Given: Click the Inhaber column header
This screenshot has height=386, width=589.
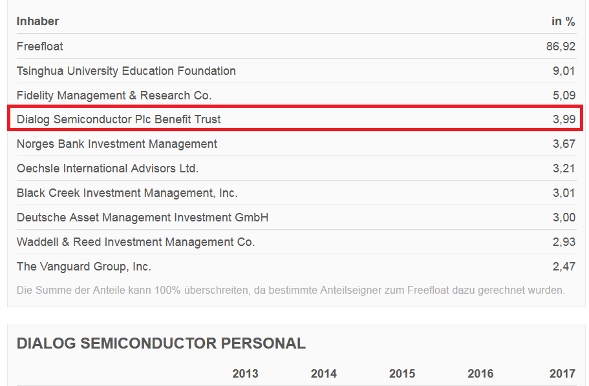Looking at the screenshot, I should pos(37,21).
